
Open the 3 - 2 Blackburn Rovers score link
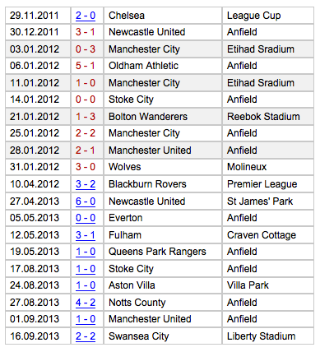point(86,184)
